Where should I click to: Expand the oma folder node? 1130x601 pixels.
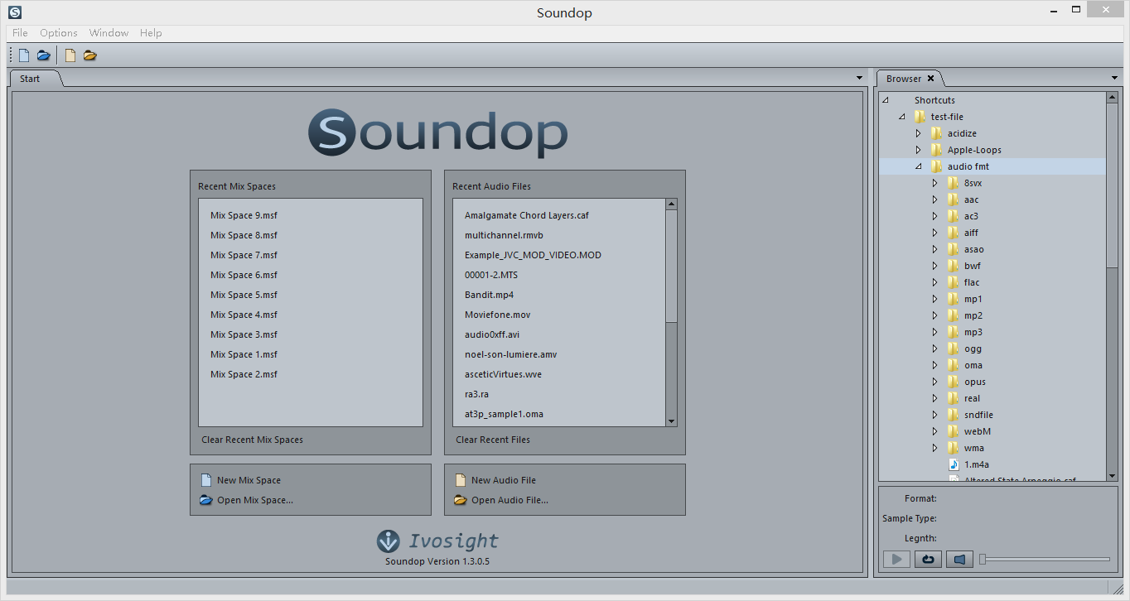click(x=935, y=365)
